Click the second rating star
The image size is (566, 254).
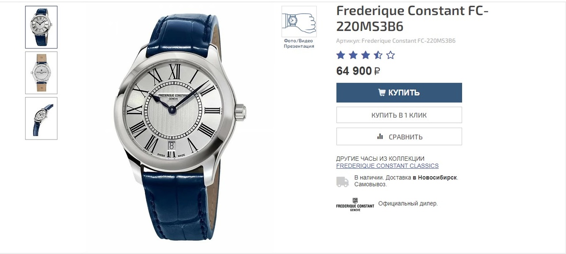click(x=353, y=55)
